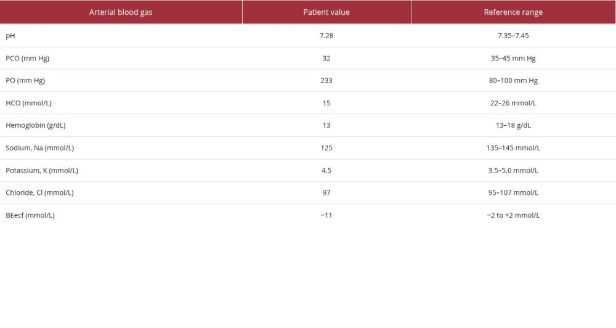Select the sodium patient value 125
Viewport: 616px width, 328px height.
(326, 148)
